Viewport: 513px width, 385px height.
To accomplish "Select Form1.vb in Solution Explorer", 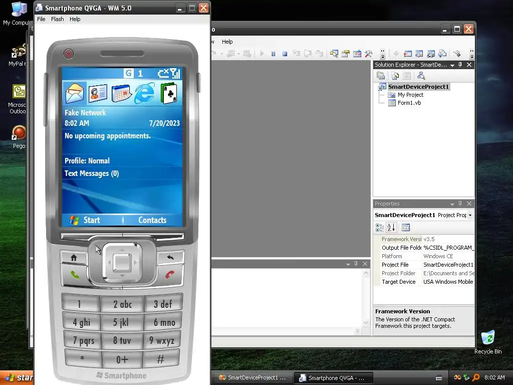I will [x=409, y=103].
